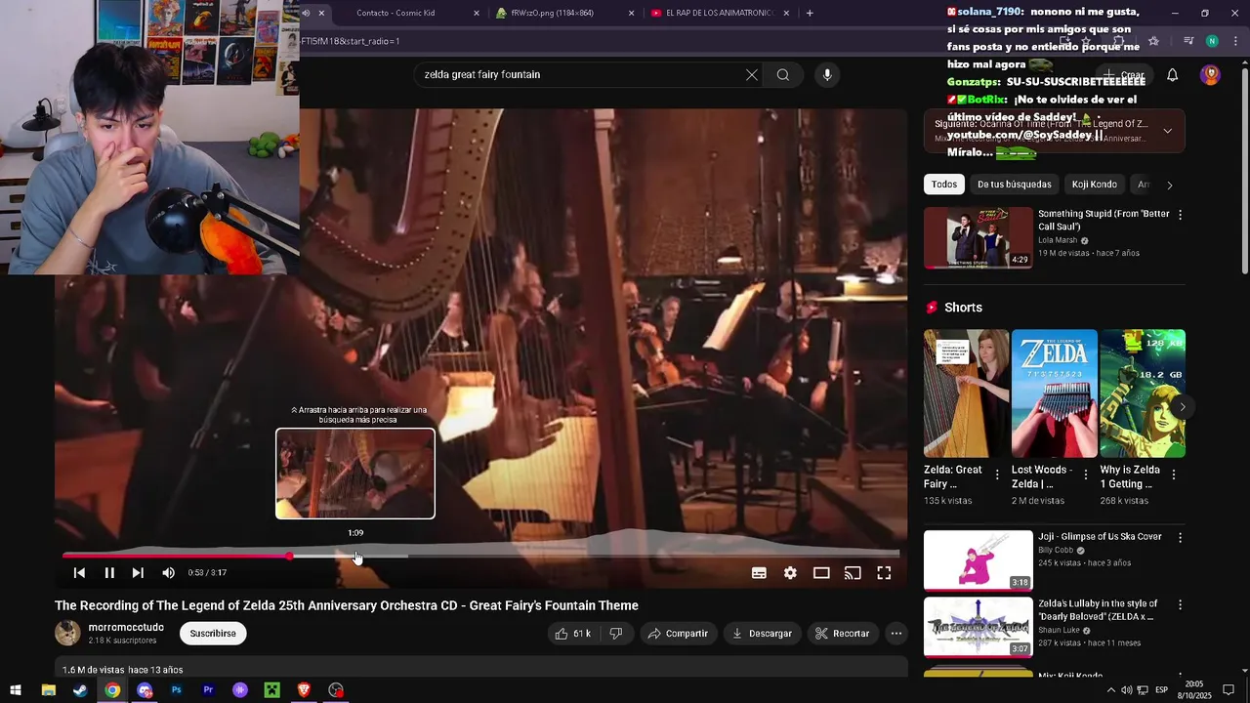This screenshot has height=703, width=1250.
Task: Open Photoshop from the taskbar
Action: click(177, 690)
